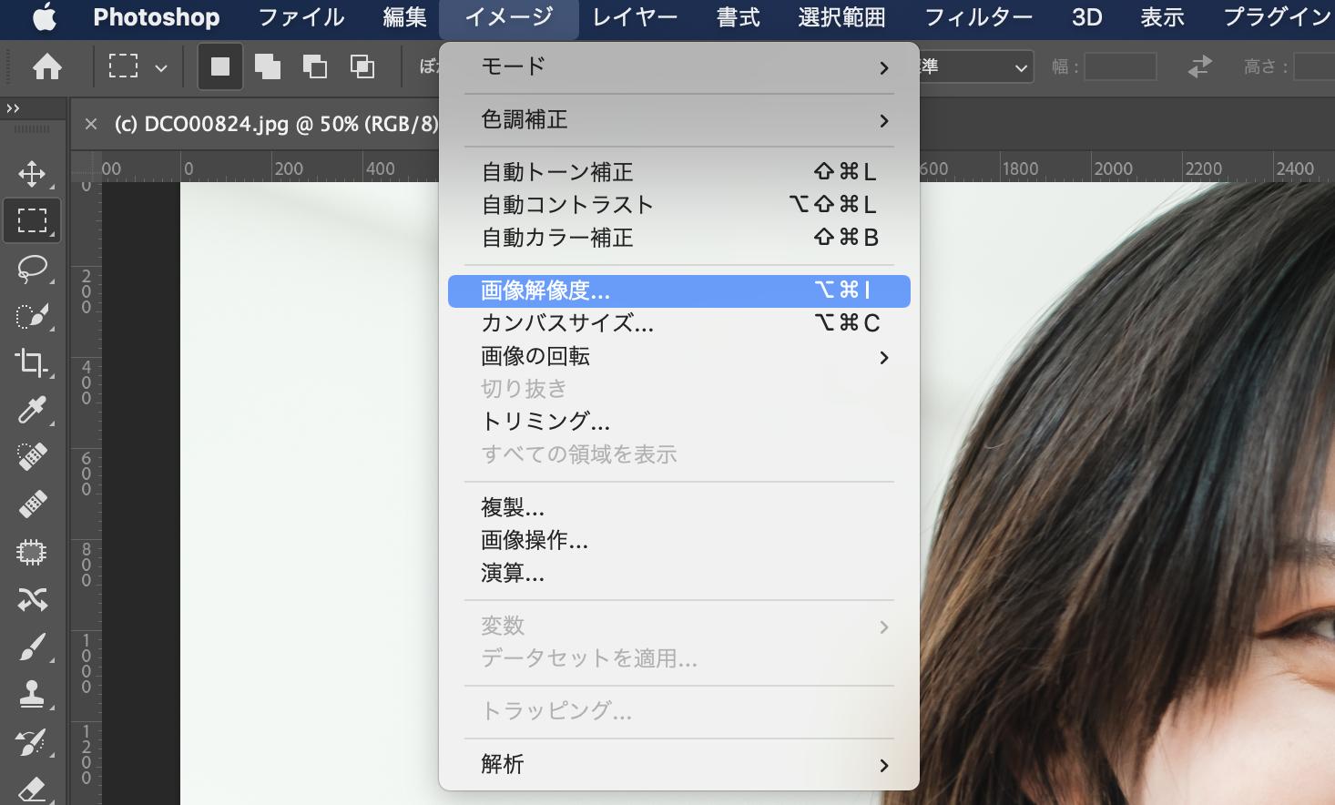Screen dimensions: 1335x805
Task: Choose 画像解像度... from the menu
Action: click(x=679, y=291)
